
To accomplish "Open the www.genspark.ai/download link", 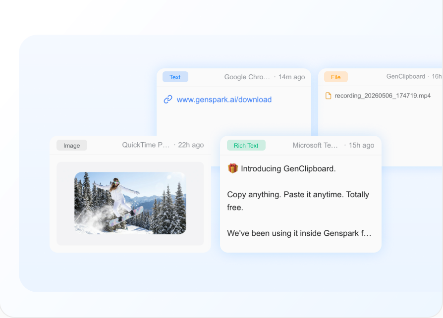I will pos(224,100).
